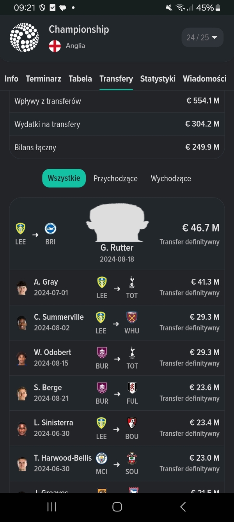Viewport: 234px width, 522px height.
Task: Tap Fulham crest in S. Berge row
Action: point(132,388)
